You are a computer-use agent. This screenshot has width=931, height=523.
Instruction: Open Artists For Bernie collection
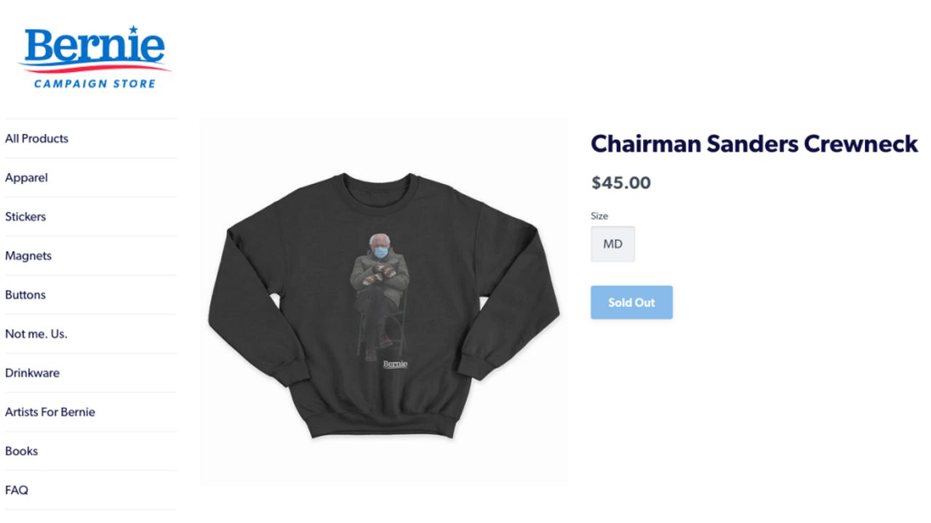point(50,412)
